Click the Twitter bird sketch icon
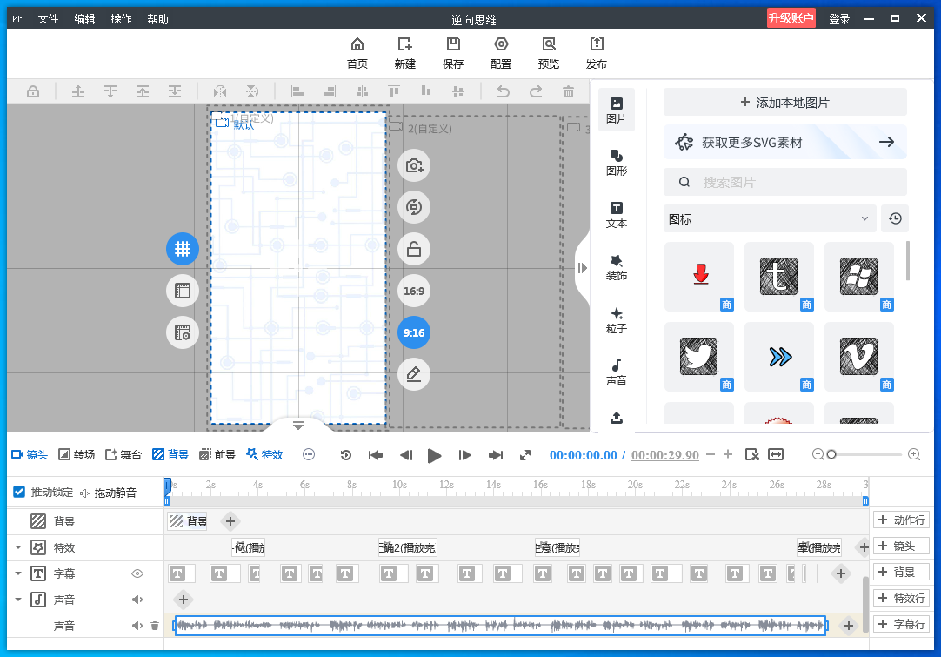941x657 pixels. coord(698,356)
